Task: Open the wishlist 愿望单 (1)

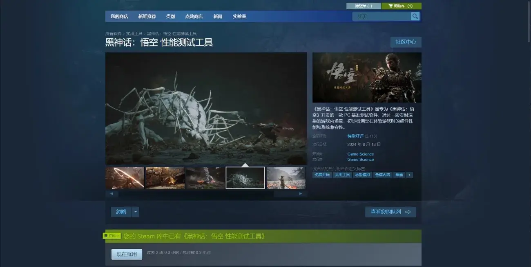Action: tap(364, 6)
